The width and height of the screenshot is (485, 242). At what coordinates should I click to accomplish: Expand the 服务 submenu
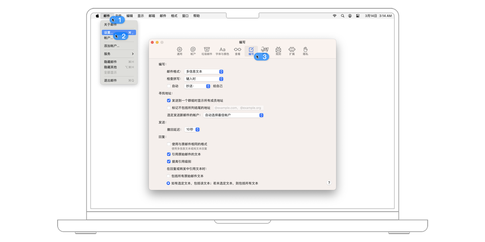[x=119, y=54]
